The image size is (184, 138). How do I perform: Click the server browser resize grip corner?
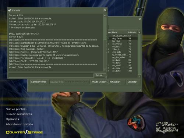point(140,90)
